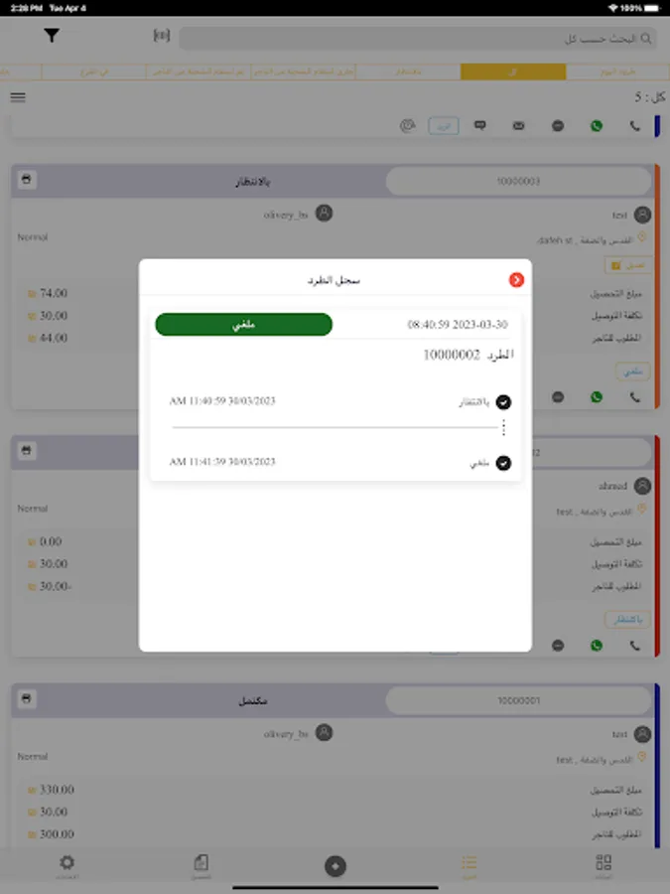This screenshot has width=670, height=894.
Task: Tap the barcode scanner icon
Action: (x=162, y=36)
